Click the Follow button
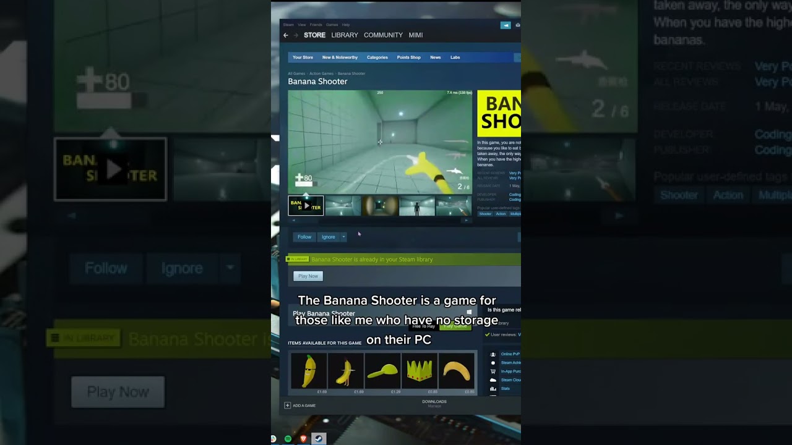 pyautogui.click(x=304, y=237)
